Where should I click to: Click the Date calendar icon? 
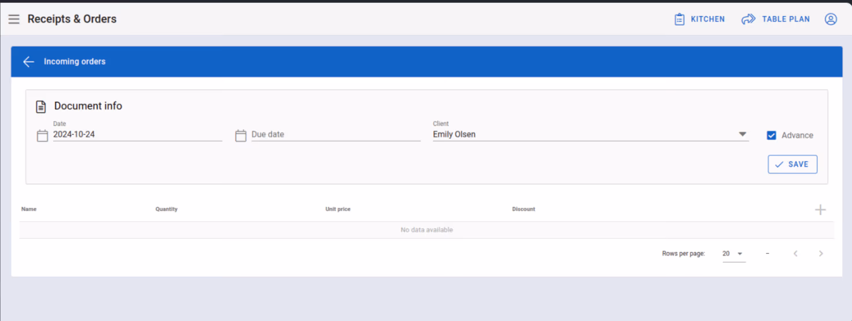click(42, 136)
